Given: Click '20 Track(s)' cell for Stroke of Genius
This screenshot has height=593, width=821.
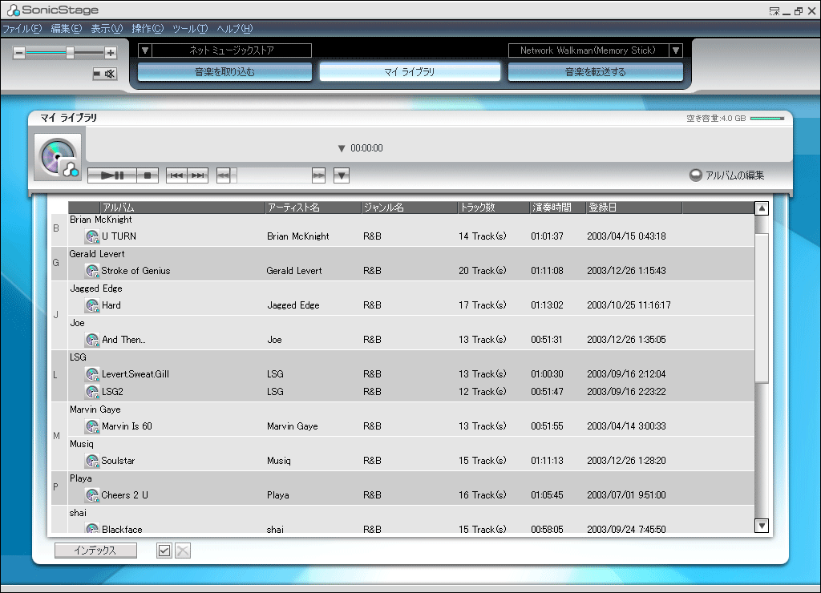Looking at the screenshot, I should point(482,271).
